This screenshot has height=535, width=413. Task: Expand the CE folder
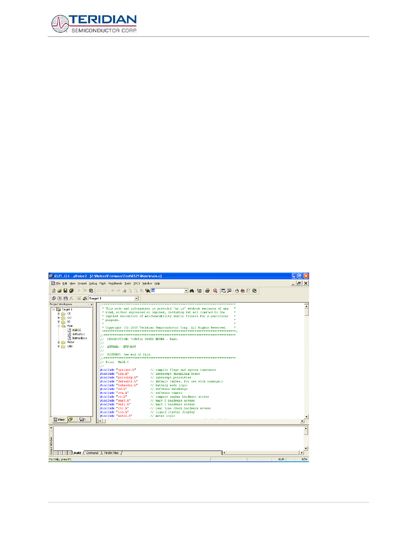point(58,314)
